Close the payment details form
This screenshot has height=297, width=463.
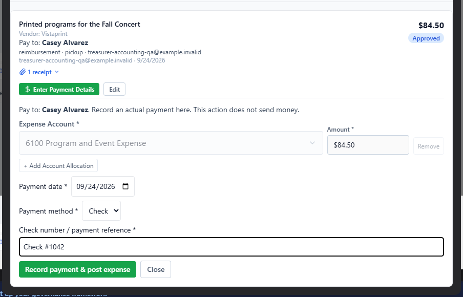[x=156, y=269]
